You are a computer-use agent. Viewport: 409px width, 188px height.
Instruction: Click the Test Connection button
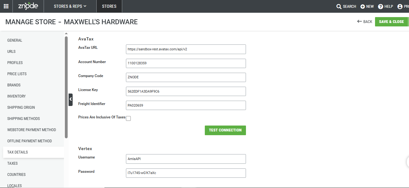click(x=225, y=130)
